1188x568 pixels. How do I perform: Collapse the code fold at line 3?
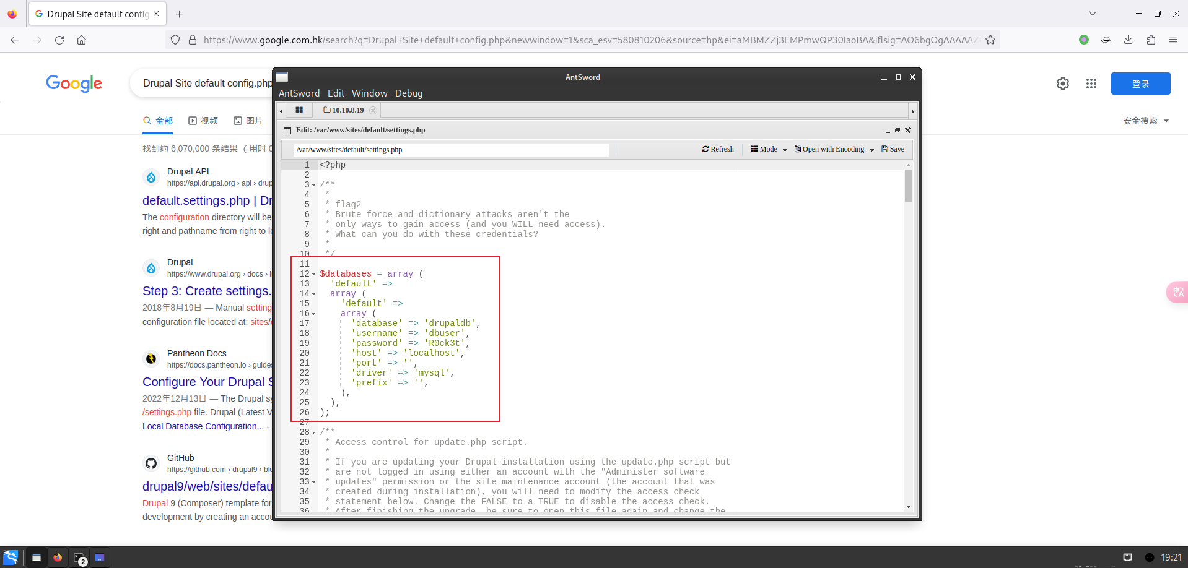314,185
